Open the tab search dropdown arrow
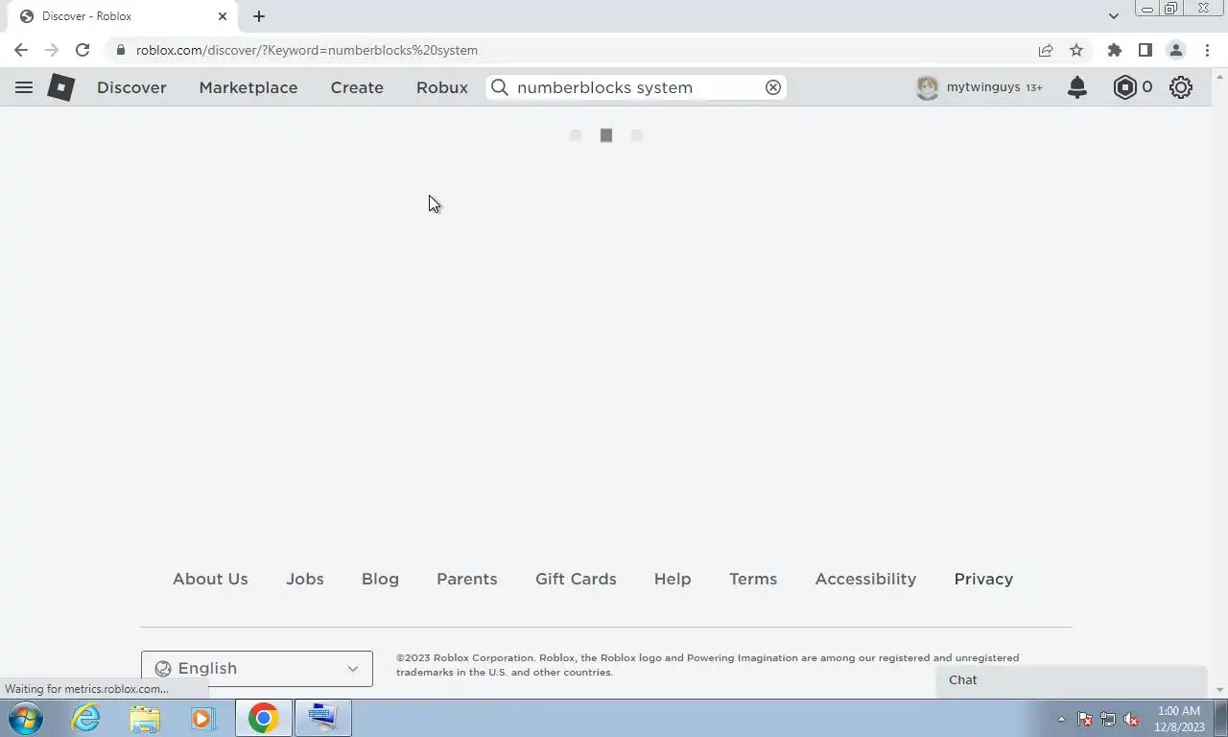Viewport: 1228px width, 737px height. coord(1113,16)
